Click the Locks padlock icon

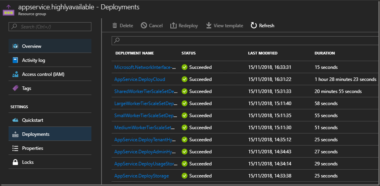pyautogui.click(x=16, y=162)
